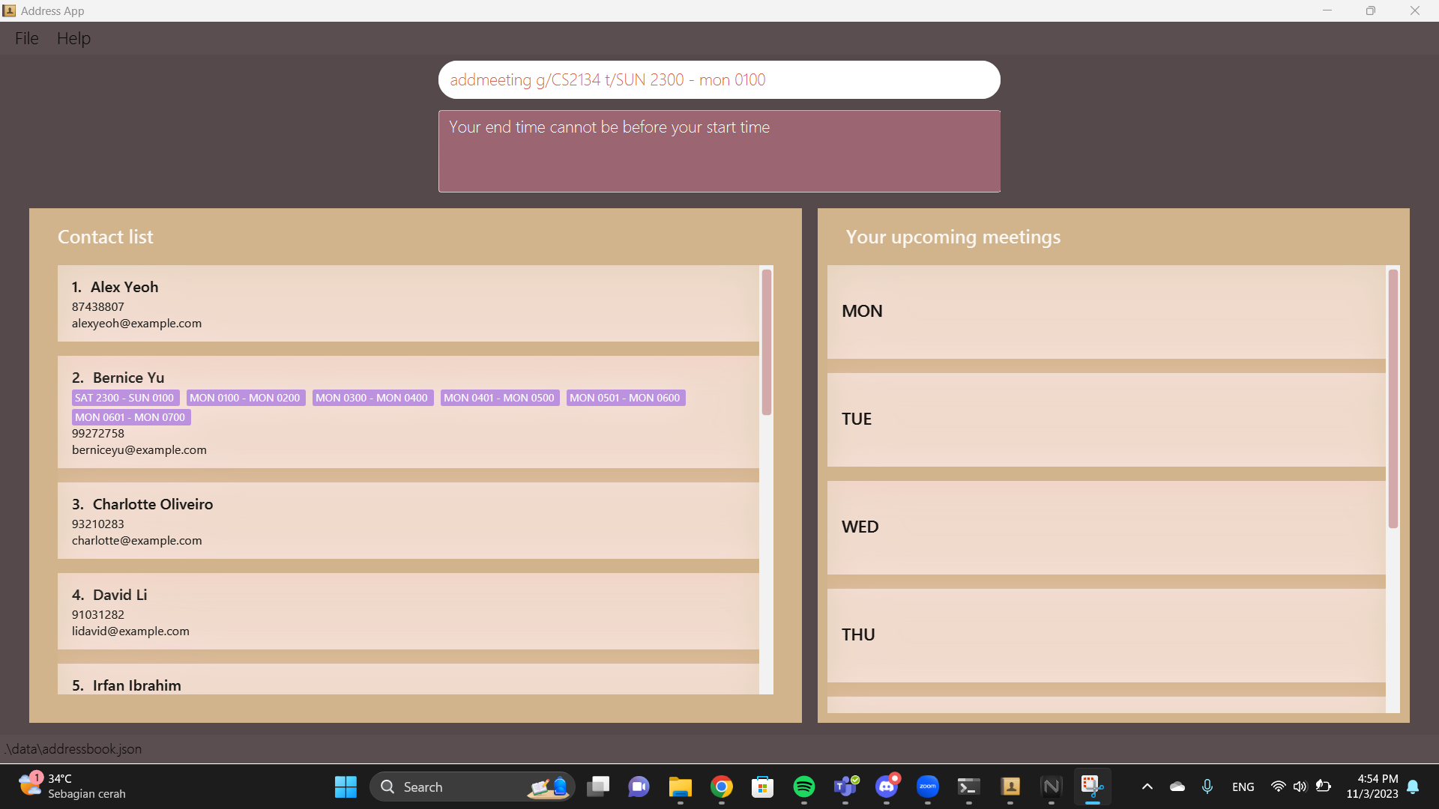Viewport: 1439px width, 809px height.
Task: Click the MON 0300 - MON 0400 tag
Action: pyautogui.click(x=372, y=398)
